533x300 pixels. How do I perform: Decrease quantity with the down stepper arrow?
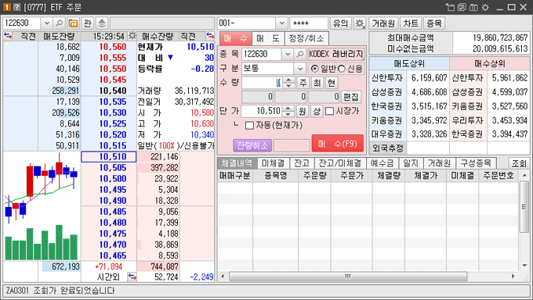pos(288,86)
